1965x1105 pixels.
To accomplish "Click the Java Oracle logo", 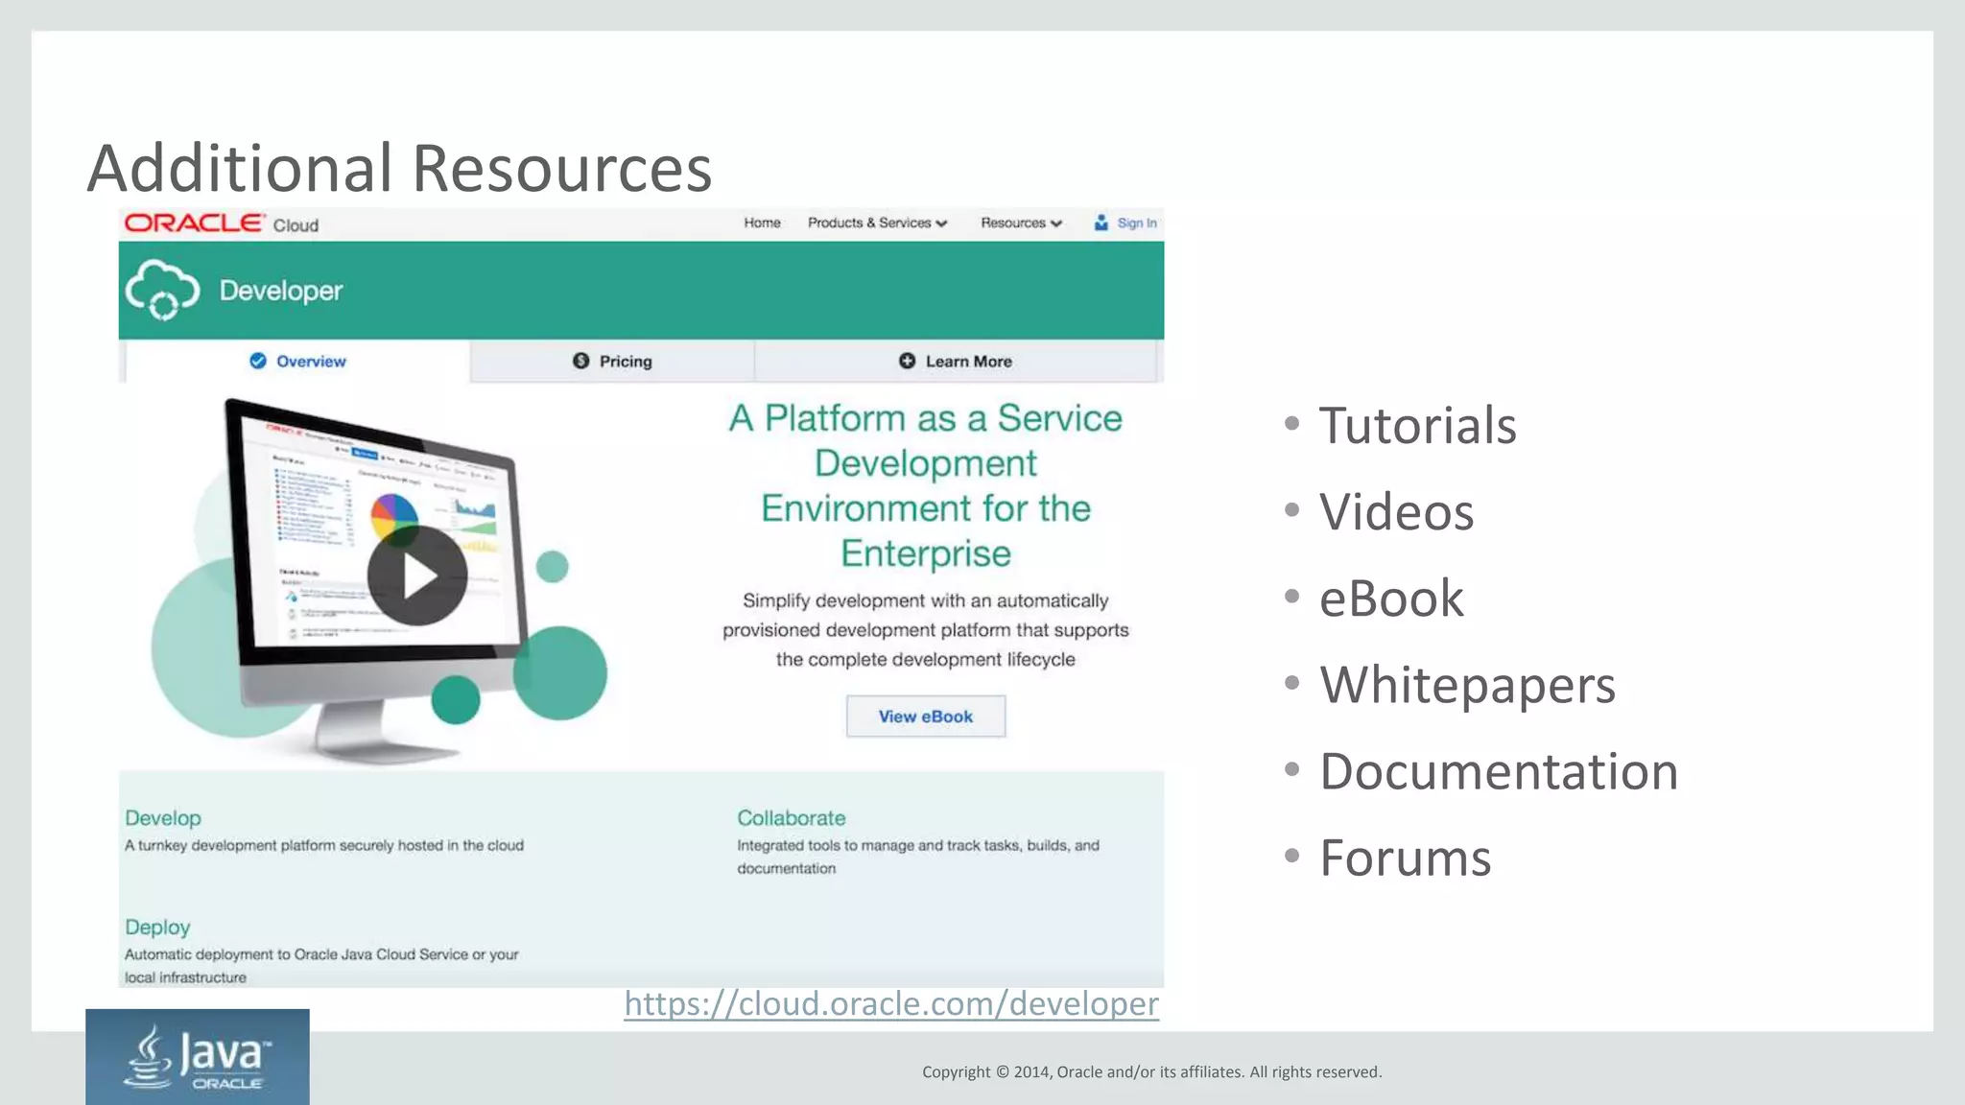I will (198, 1057).
